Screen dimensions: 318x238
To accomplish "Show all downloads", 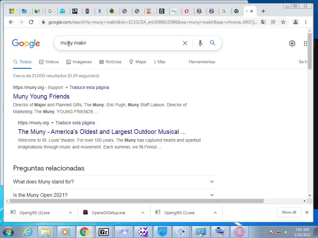I will (289, 212).
